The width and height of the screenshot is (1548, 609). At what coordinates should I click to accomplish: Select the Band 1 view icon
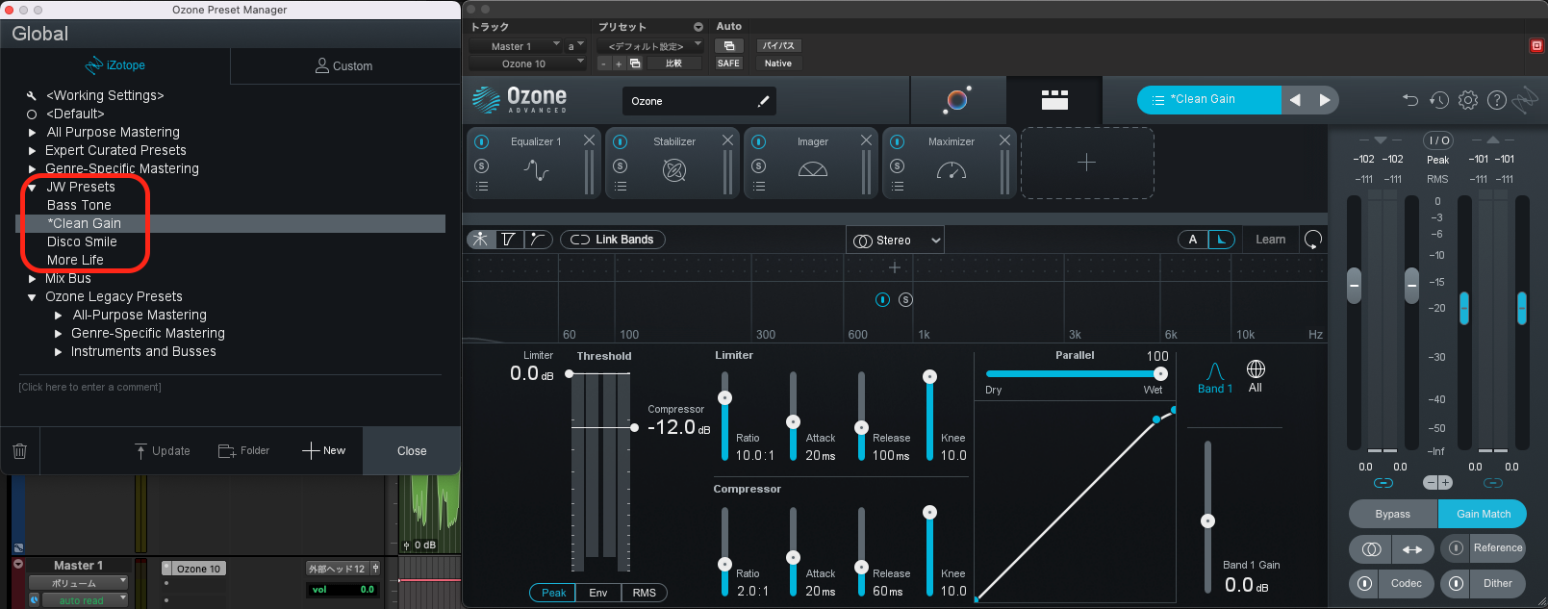(x=1215, y=378)
